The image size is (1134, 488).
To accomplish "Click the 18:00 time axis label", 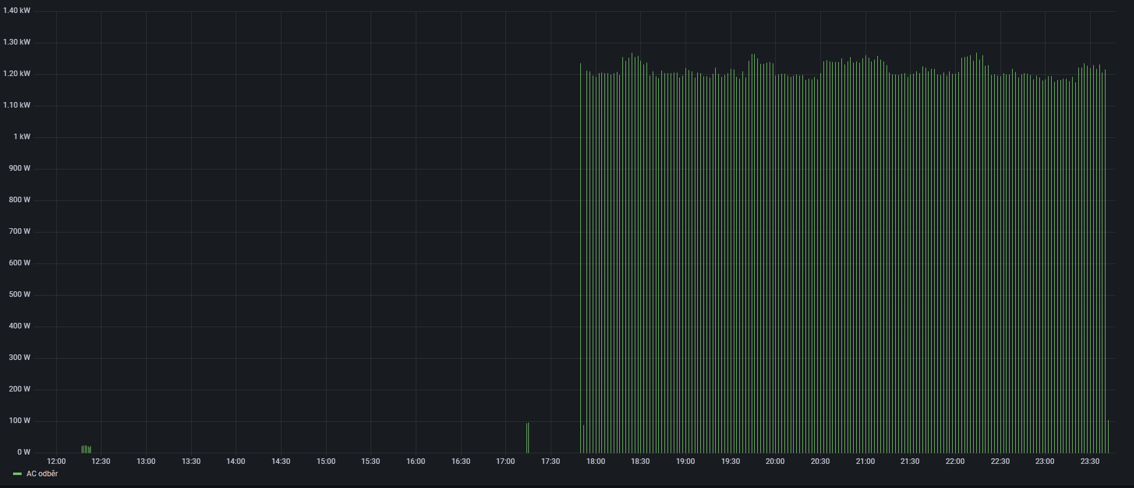I will (596, 461).
